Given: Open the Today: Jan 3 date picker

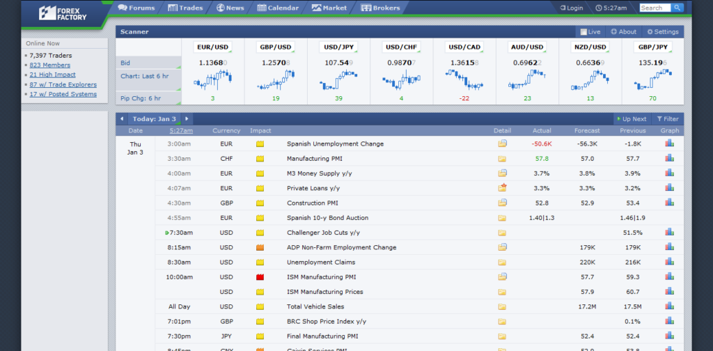Looking at the screenshot, I should point(155,119).
